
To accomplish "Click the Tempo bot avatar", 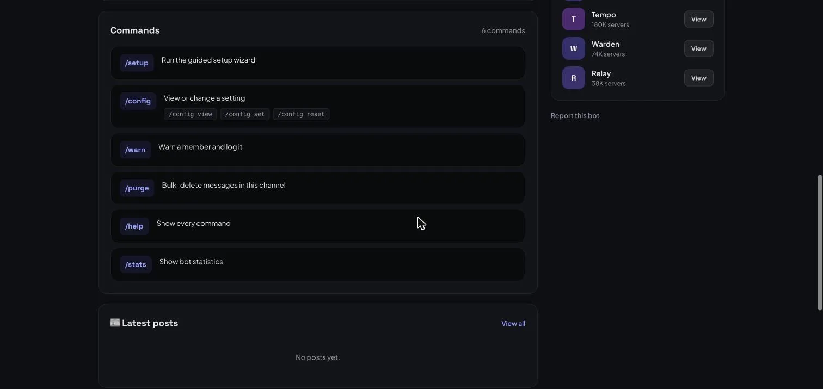I will [573, 19].
